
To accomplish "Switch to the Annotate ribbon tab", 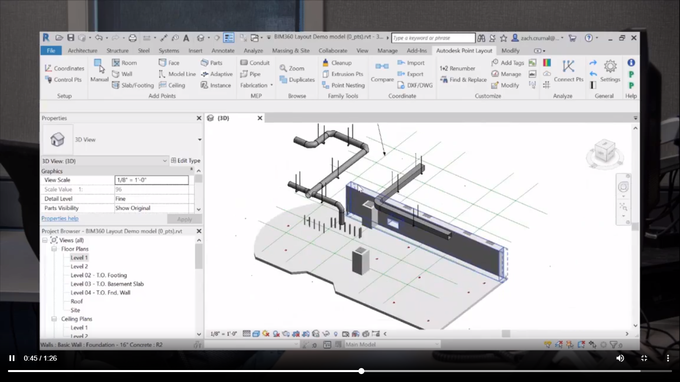I will point(223,51).
